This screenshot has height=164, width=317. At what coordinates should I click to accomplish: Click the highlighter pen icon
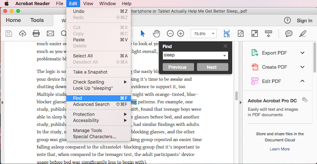pyautogui.click(x=303, y=34)
